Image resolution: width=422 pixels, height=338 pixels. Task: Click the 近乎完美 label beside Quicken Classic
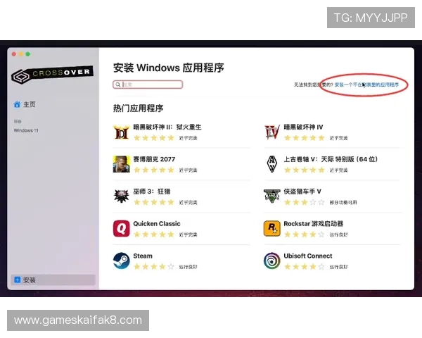click(x=188, y=234)
